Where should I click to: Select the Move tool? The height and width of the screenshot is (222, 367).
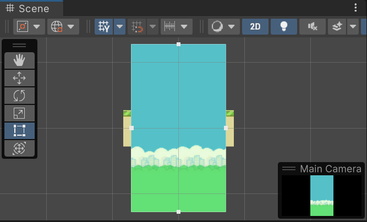(x=19, y=78)
